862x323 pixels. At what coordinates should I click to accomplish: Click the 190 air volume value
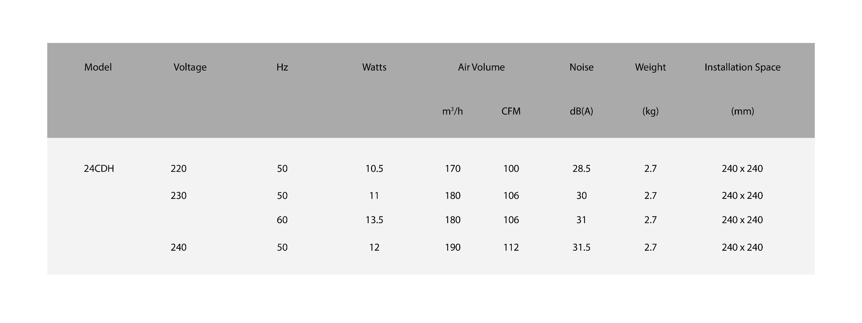pyautogui.click(x=452, y=247)
